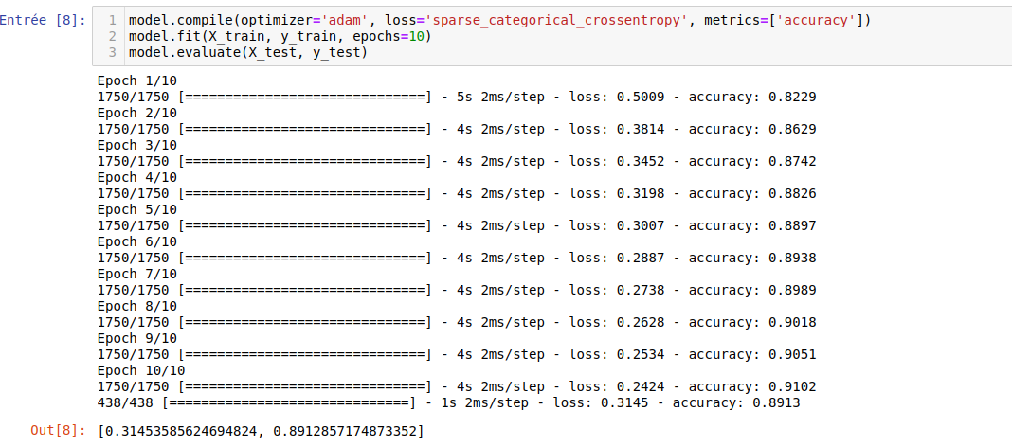Select the Entrée [8] input prompt
The width and height of the screenshot is (1012, 447).
coord(44,20)
